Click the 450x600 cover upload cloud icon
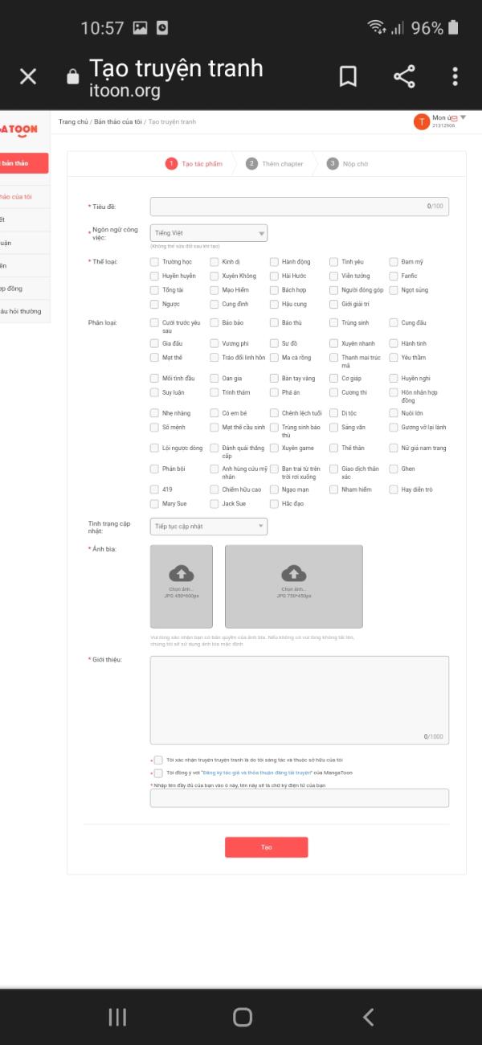This screenshot has width=482, height=1045. (182, 573)
